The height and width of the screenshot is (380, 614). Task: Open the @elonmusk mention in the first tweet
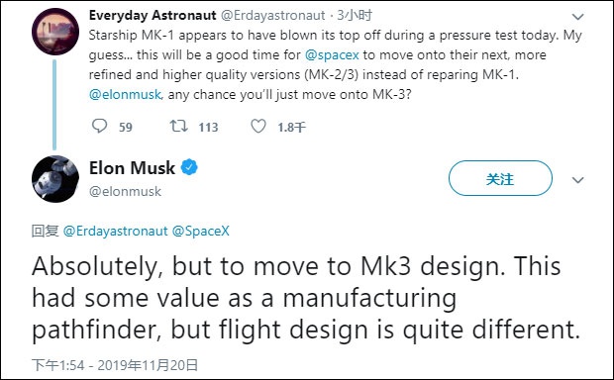click(125, 94)
